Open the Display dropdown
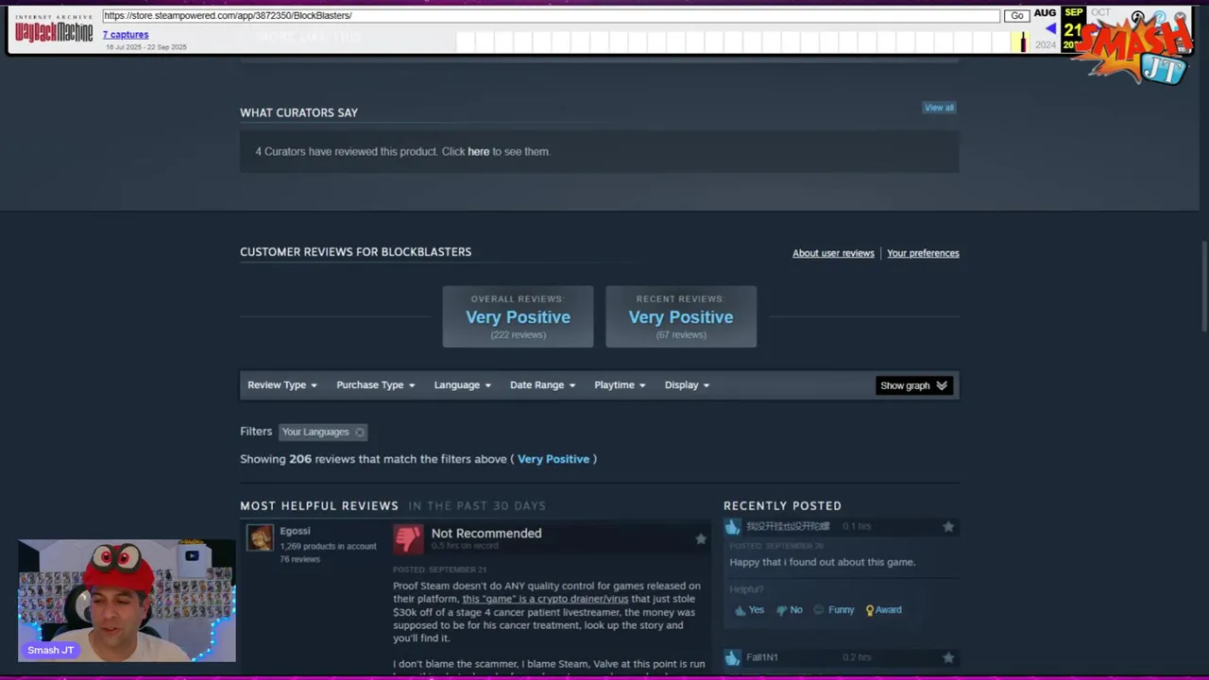The image size is (1209, 680). [x=687, y=385]
